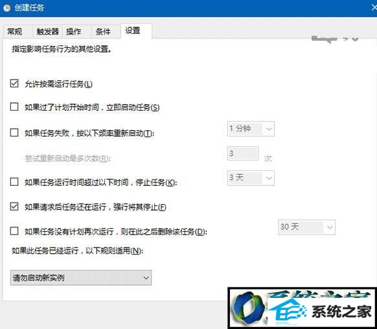Open the 1 分钟 restart frequency dropdown
377x329 pixels.
pyautogui.click(x=251, y=129)
